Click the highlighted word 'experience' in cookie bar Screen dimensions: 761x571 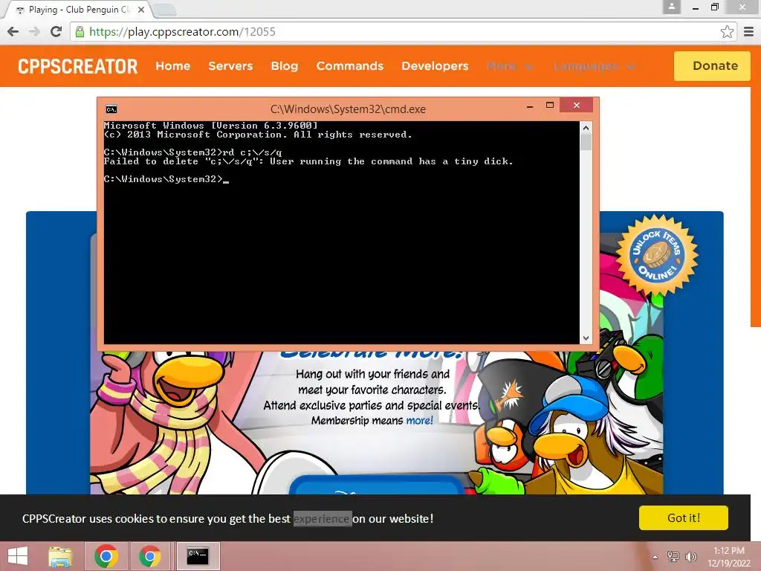(323, 518)
